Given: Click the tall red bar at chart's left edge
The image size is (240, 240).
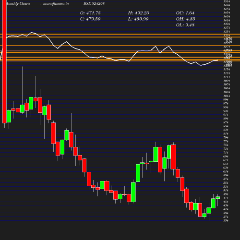Looking at the screenshot, I should [4, 61].
